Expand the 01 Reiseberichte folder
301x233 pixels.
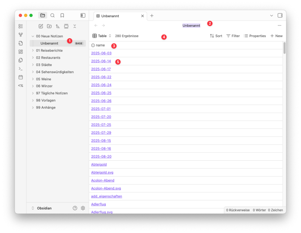33,51
